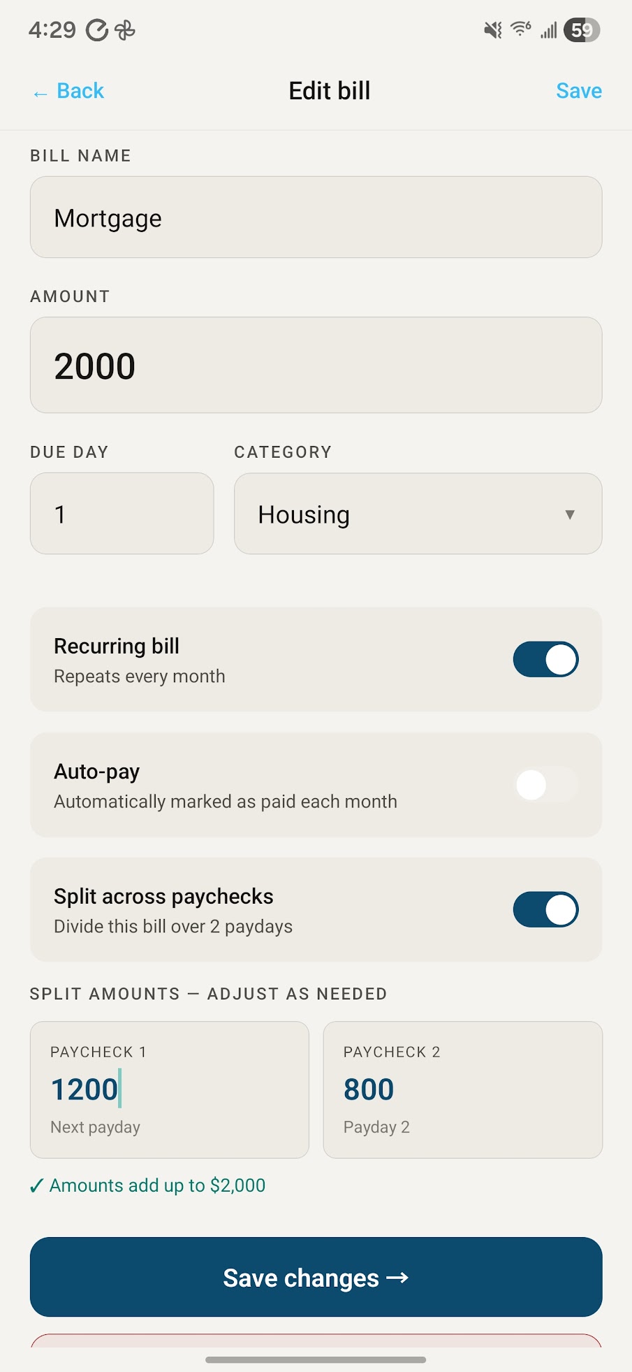Tap the Wi-Fi status icon
Screen dimensions: 632x1372
coord(520,29)
